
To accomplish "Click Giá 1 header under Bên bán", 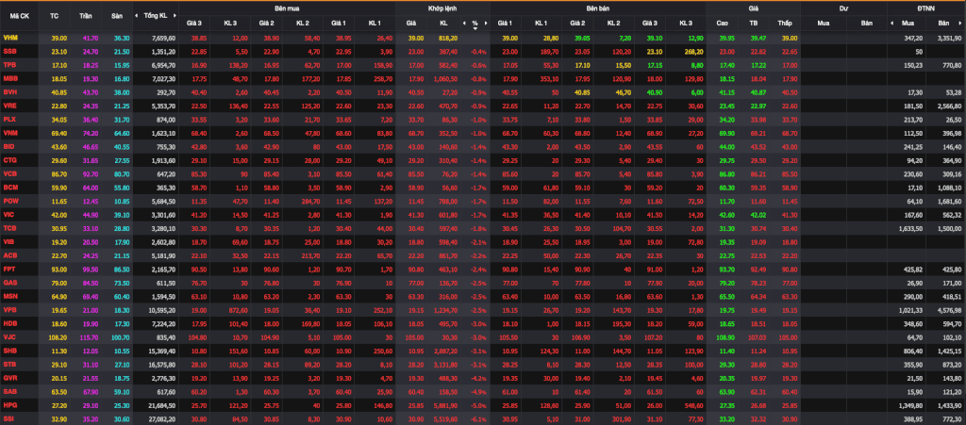I will [506, 24].
